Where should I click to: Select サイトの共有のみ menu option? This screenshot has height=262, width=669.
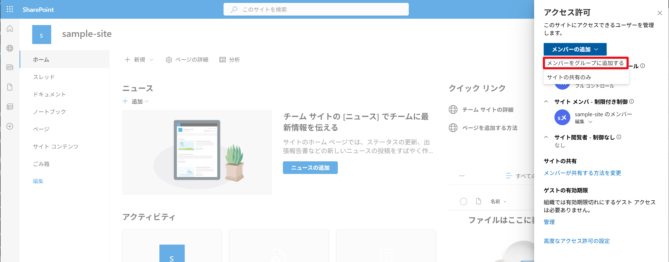(586, 77)
